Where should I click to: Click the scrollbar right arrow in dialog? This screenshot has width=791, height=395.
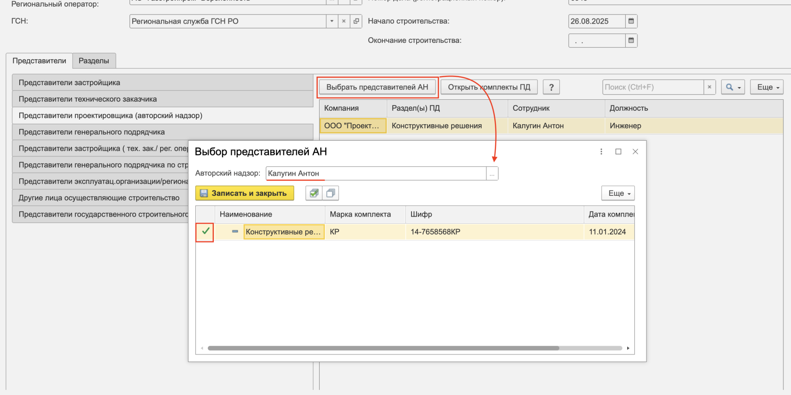pos(628,348)
